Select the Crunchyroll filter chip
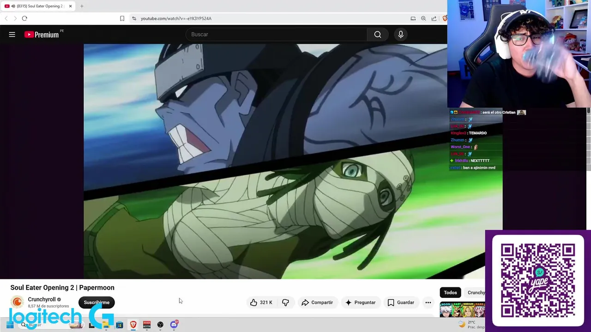The height and width of the screenshot is (332, 591). (476, 292)
